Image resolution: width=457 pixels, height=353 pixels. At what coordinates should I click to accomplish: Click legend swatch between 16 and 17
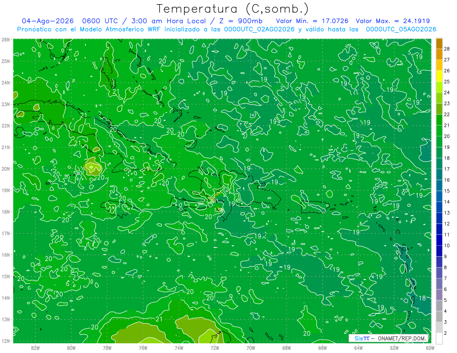click(439, 174)
